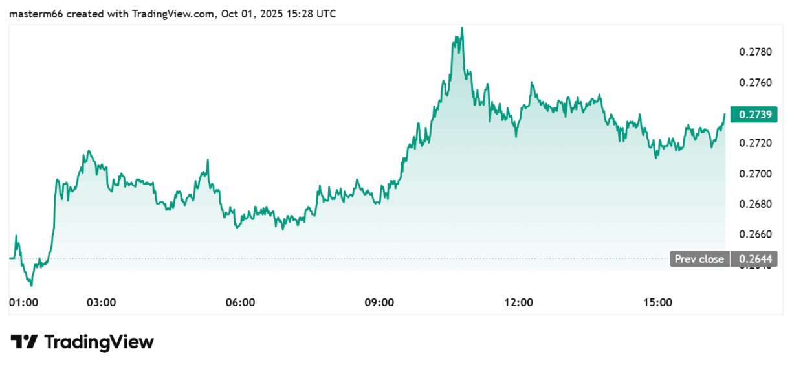The height and width of the screenshot is (369, 792).
Task: Select the 03:00 time axis label
Action: [x=102, y=302]
